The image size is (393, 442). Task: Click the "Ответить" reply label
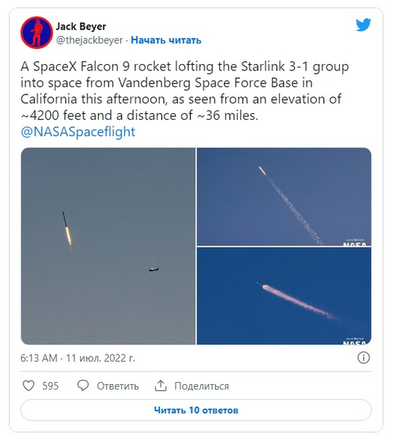click(x=118, y=386)
